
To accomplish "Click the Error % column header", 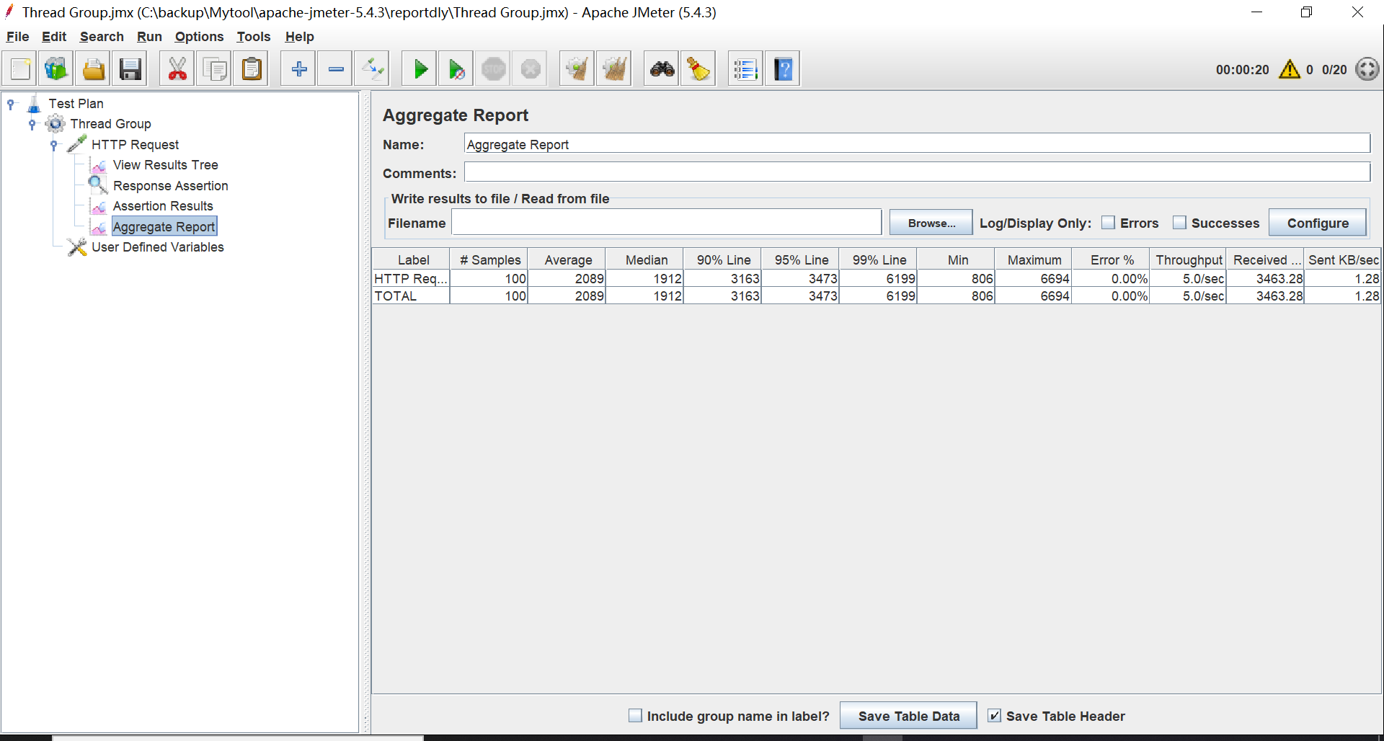I will 1112,260.
